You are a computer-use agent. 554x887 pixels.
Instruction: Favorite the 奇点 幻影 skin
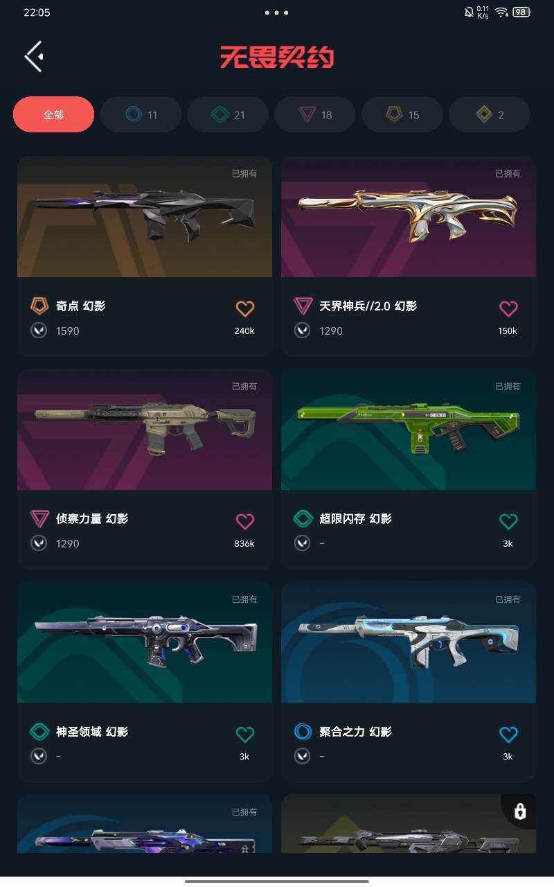[x=245, y=308]
